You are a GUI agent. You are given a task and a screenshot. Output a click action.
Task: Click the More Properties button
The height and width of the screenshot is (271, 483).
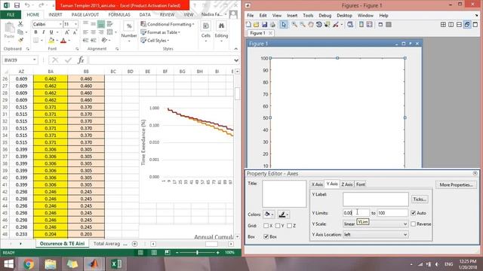[456, 185]
